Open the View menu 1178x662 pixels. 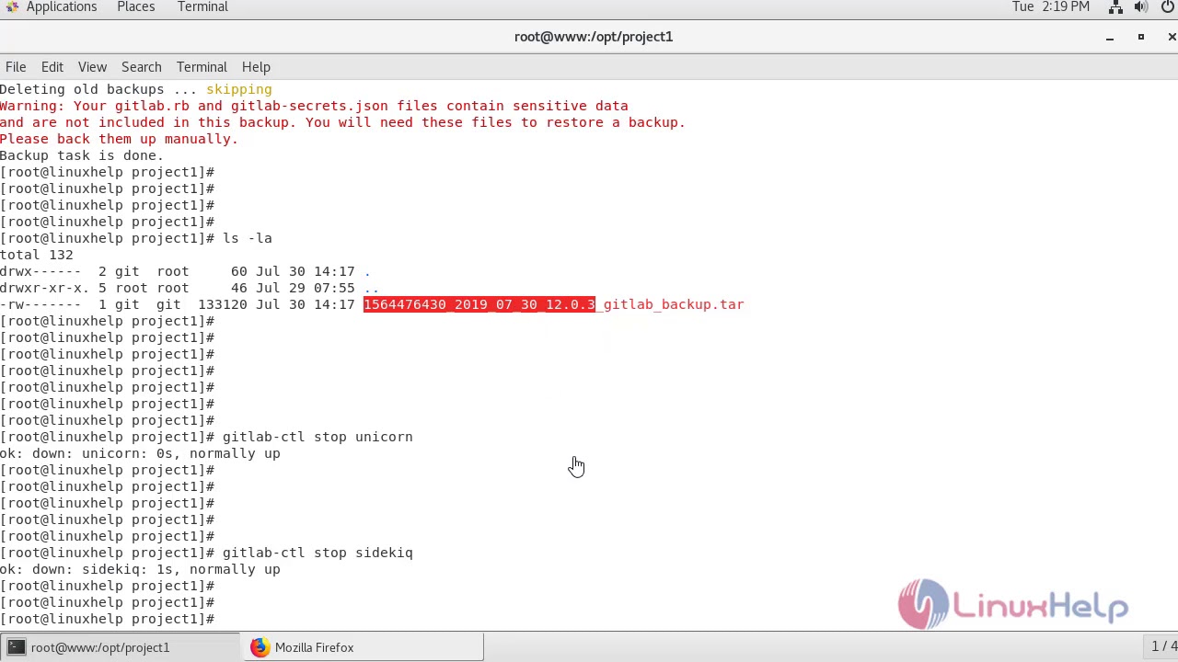92,67
